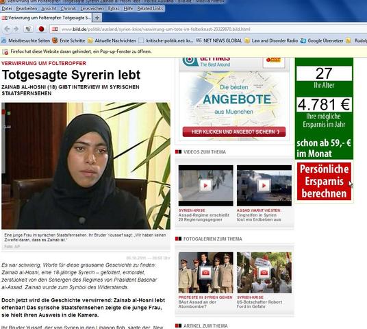Screen dimensions: 367x329
Task: Open the gallery showing Assad with officers
Action: tap(205, 273)
